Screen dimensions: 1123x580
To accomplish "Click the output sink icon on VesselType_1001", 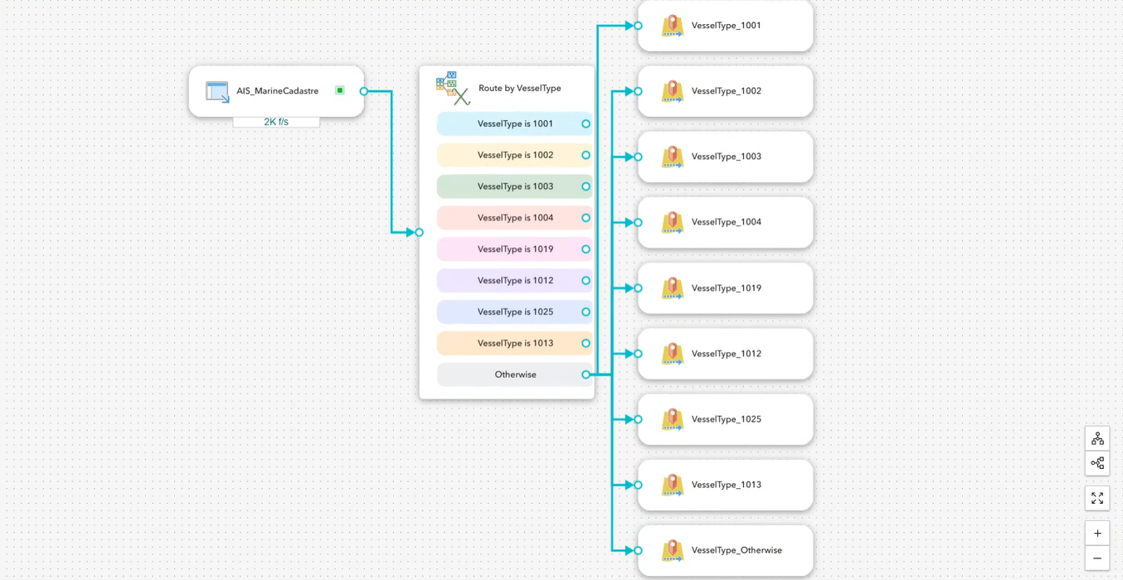I will [x=673, y=26].
